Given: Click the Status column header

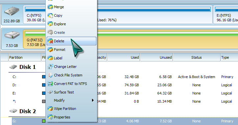Looking at the screenshot, I should click(197, 57).
